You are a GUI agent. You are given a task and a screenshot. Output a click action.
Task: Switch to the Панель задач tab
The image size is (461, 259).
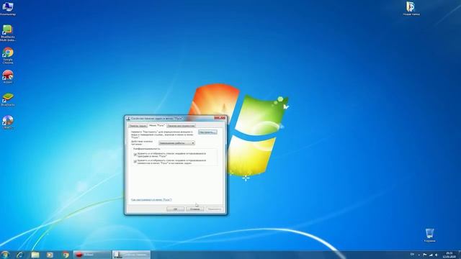coord(138,126)
